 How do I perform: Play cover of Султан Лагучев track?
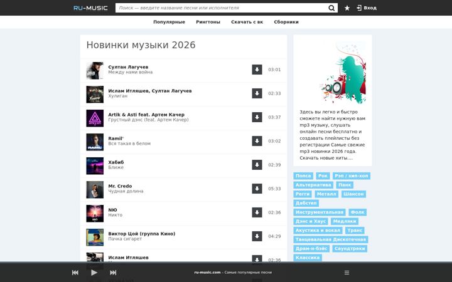95,70
